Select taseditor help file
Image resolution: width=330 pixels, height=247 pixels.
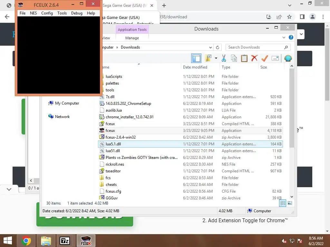point(190,171)
